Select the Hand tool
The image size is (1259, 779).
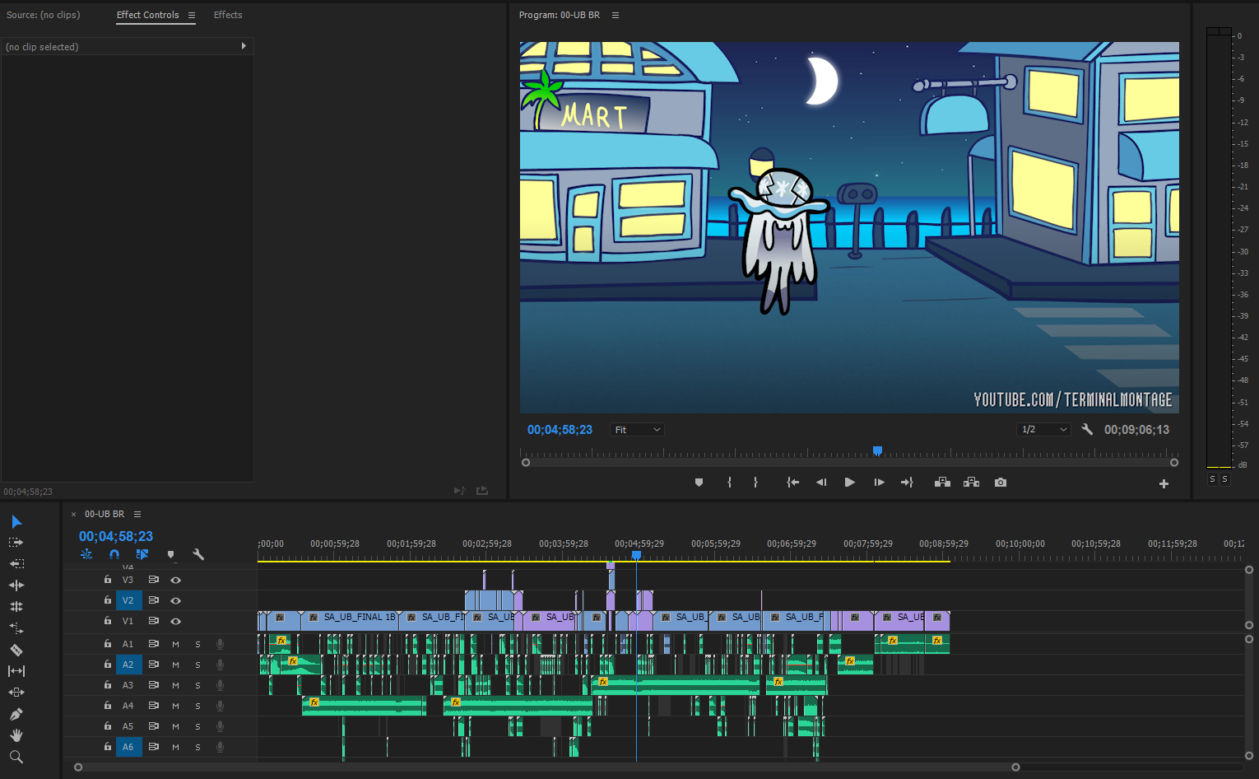16,735
